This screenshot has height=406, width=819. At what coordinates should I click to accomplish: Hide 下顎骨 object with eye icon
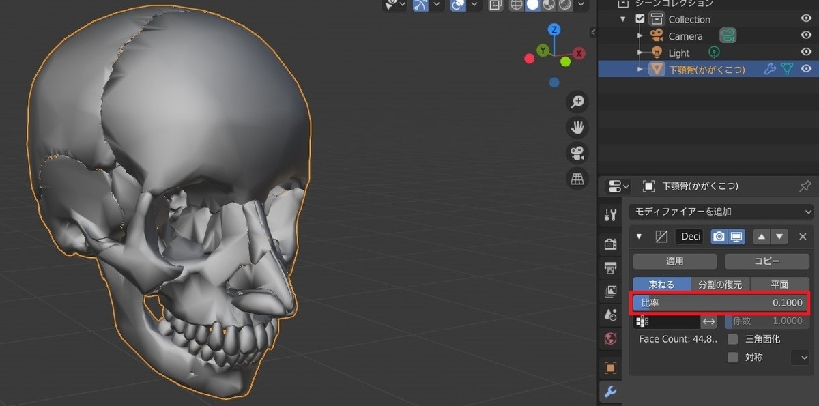(x=806, y=69)
